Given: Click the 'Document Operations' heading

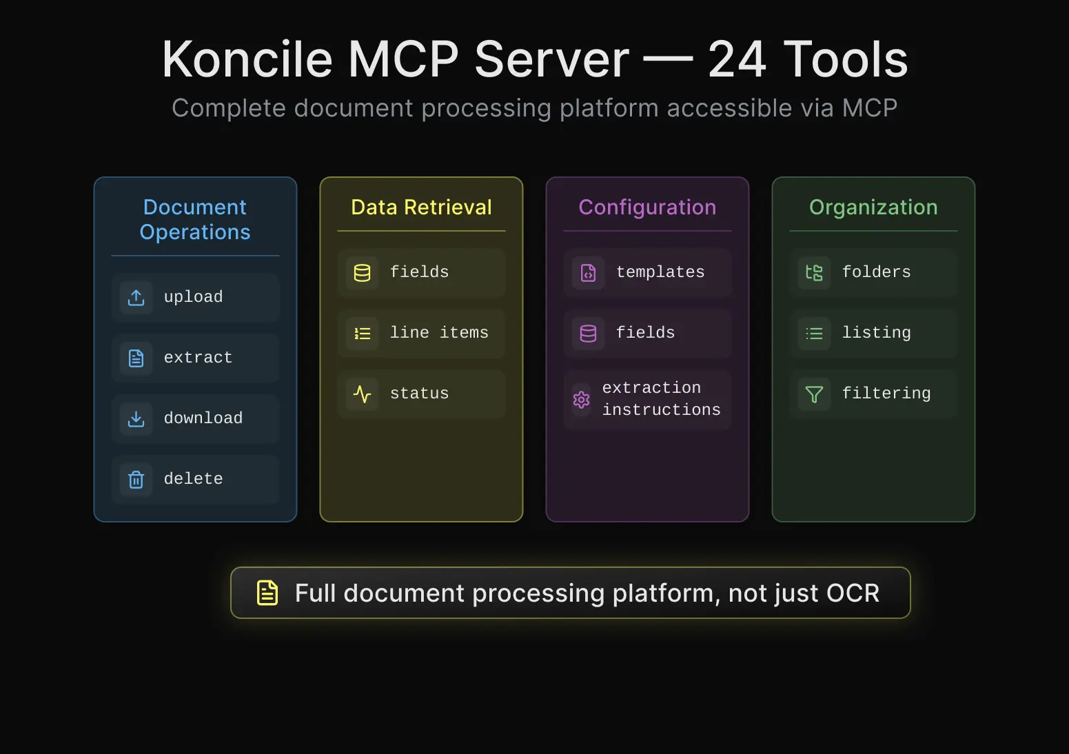Looking at the screenshot, I should (x=195, y=220).
